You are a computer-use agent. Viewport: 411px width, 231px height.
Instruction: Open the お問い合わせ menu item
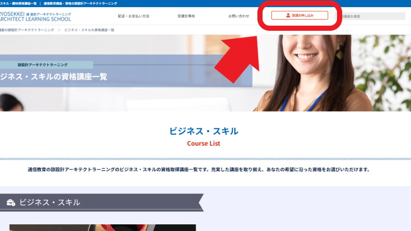tap(238, 16)
